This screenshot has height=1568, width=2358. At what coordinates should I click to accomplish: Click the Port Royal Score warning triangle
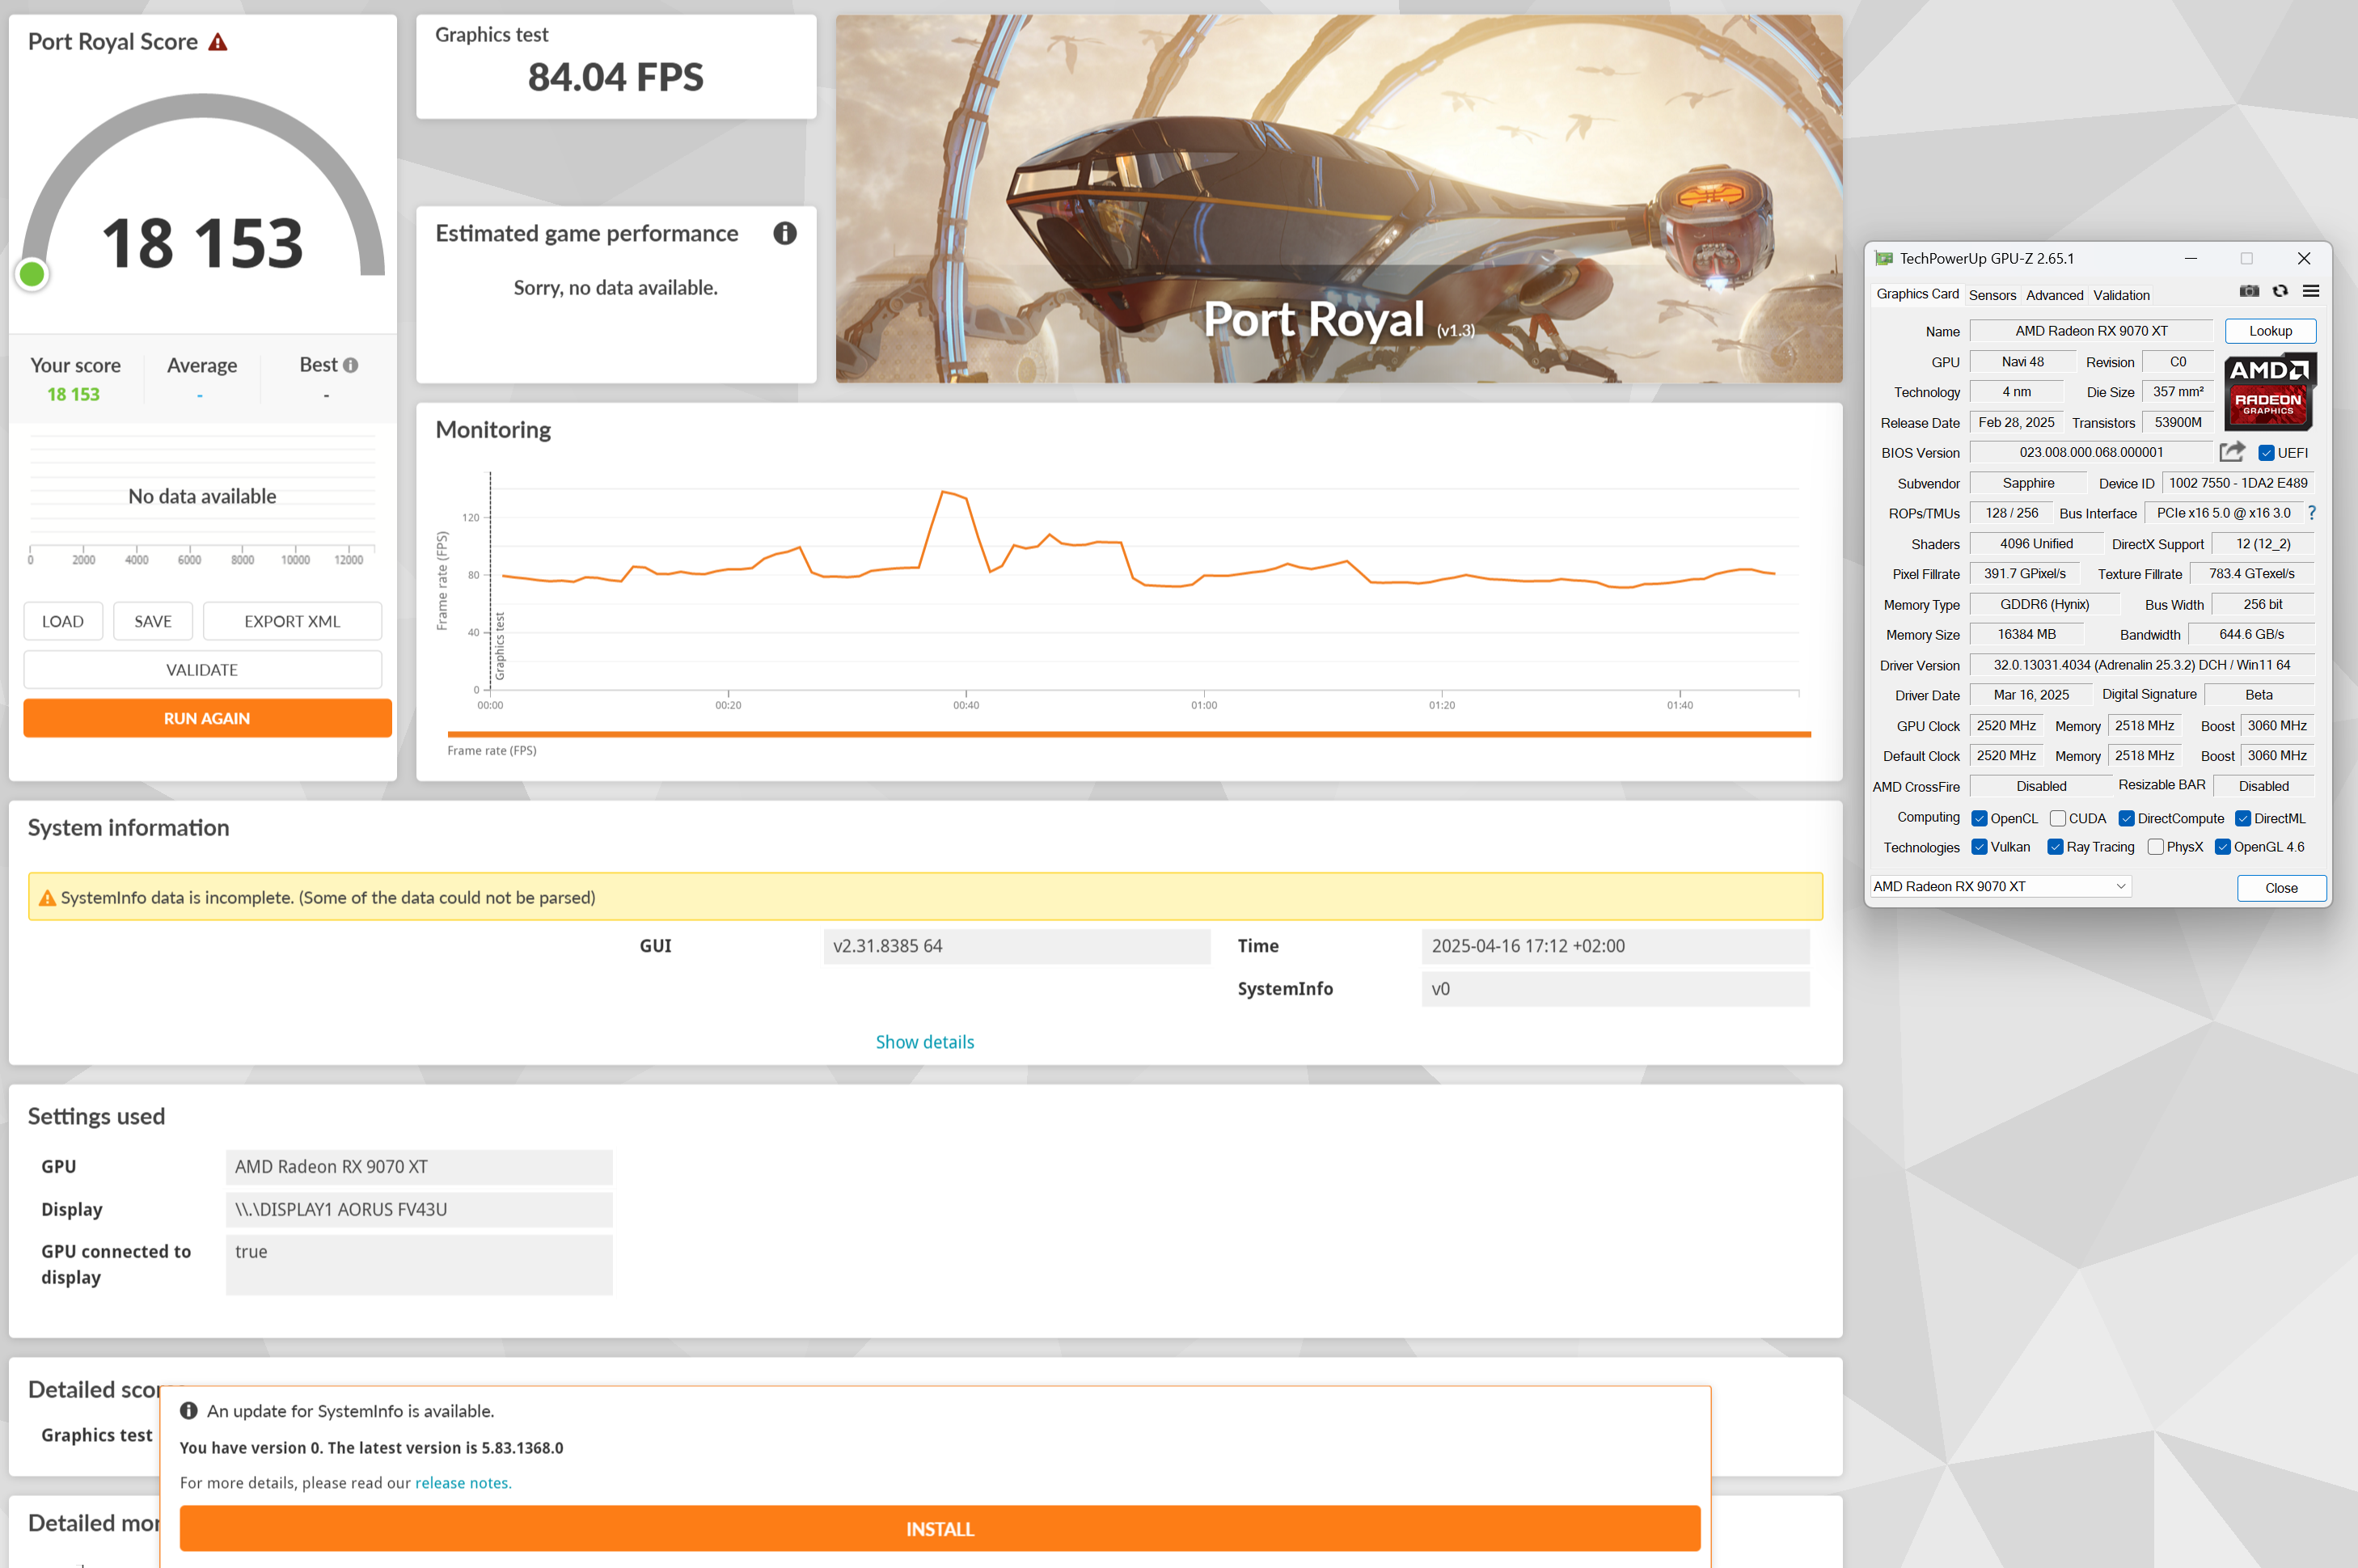coord(218,42)
